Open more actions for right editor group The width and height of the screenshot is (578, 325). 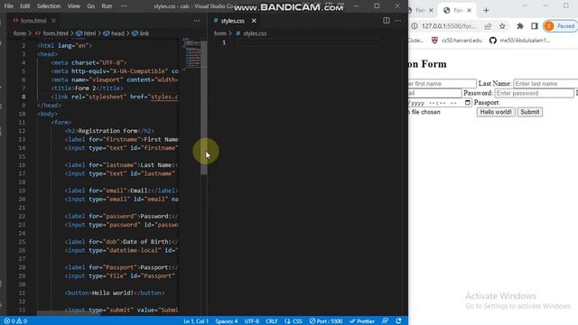click(398, 21)
